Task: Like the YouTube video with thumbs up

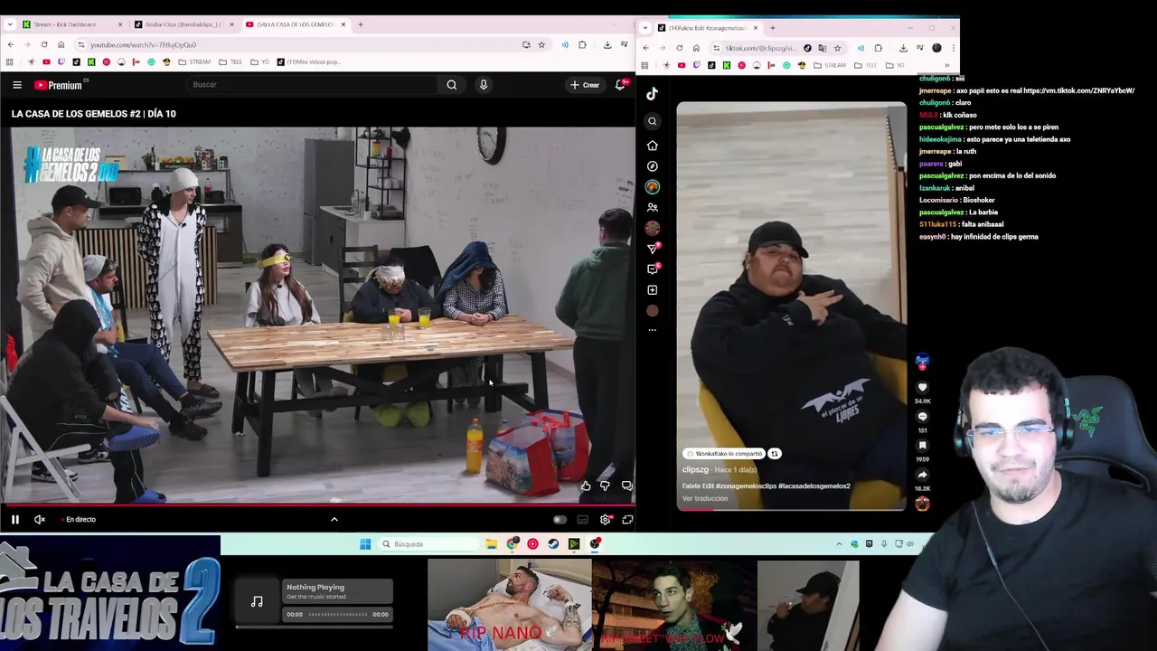Action: click(586, 486)
